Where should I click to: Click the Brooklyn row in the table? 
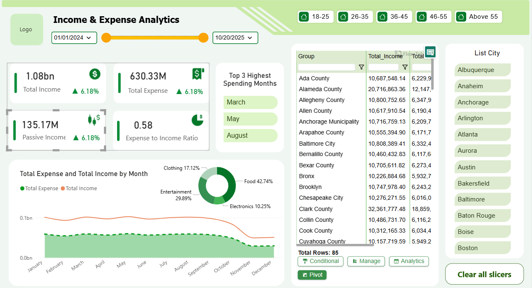[364, 187]
